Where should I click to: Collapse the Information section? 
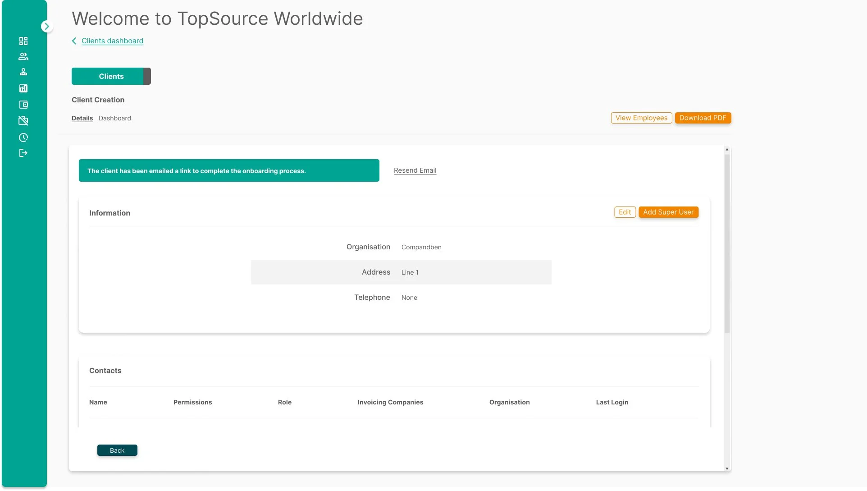point(110,213)
